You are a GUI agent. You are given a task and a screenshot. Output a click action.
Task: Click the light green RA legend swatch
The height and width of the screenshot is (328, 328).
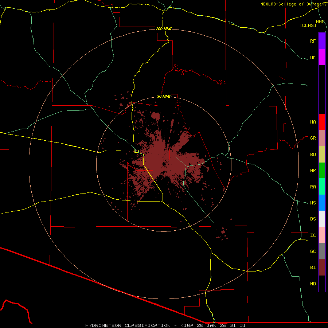(x=322, y=187)
